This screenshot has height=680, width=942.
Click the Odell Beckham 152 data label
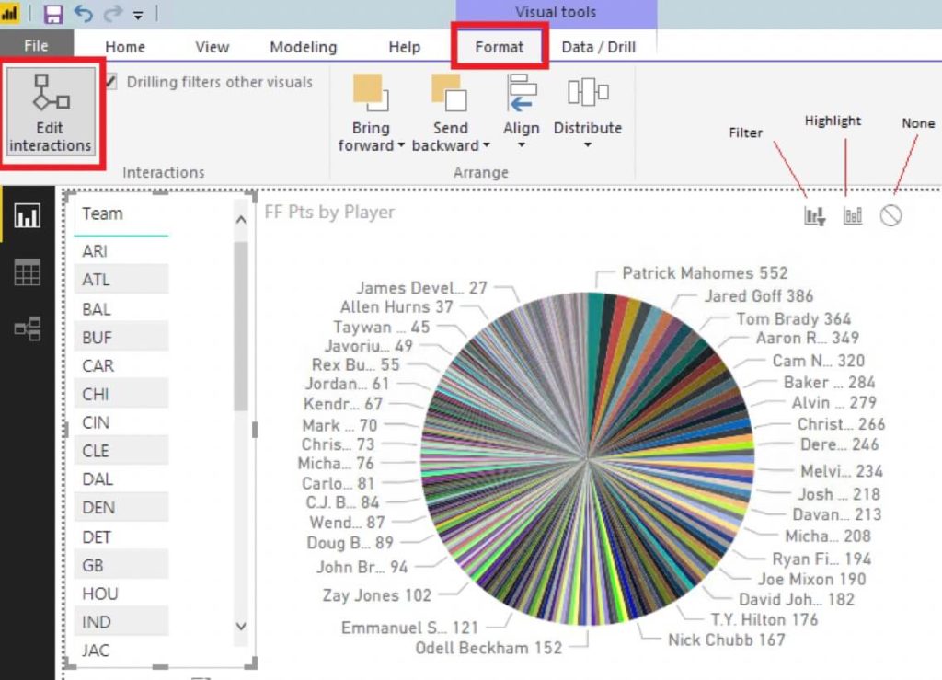(488, 648)
